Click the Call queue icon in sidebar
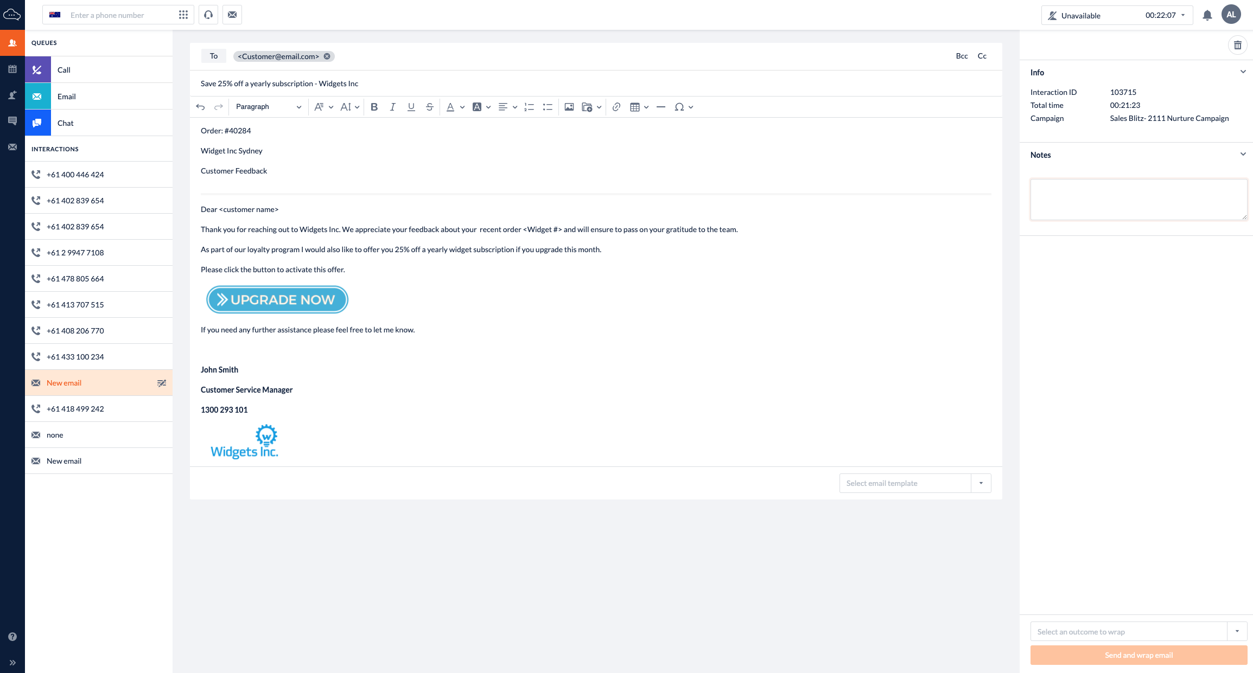Viewport: 1253px width, 673px height. click(x=37, y=69)
